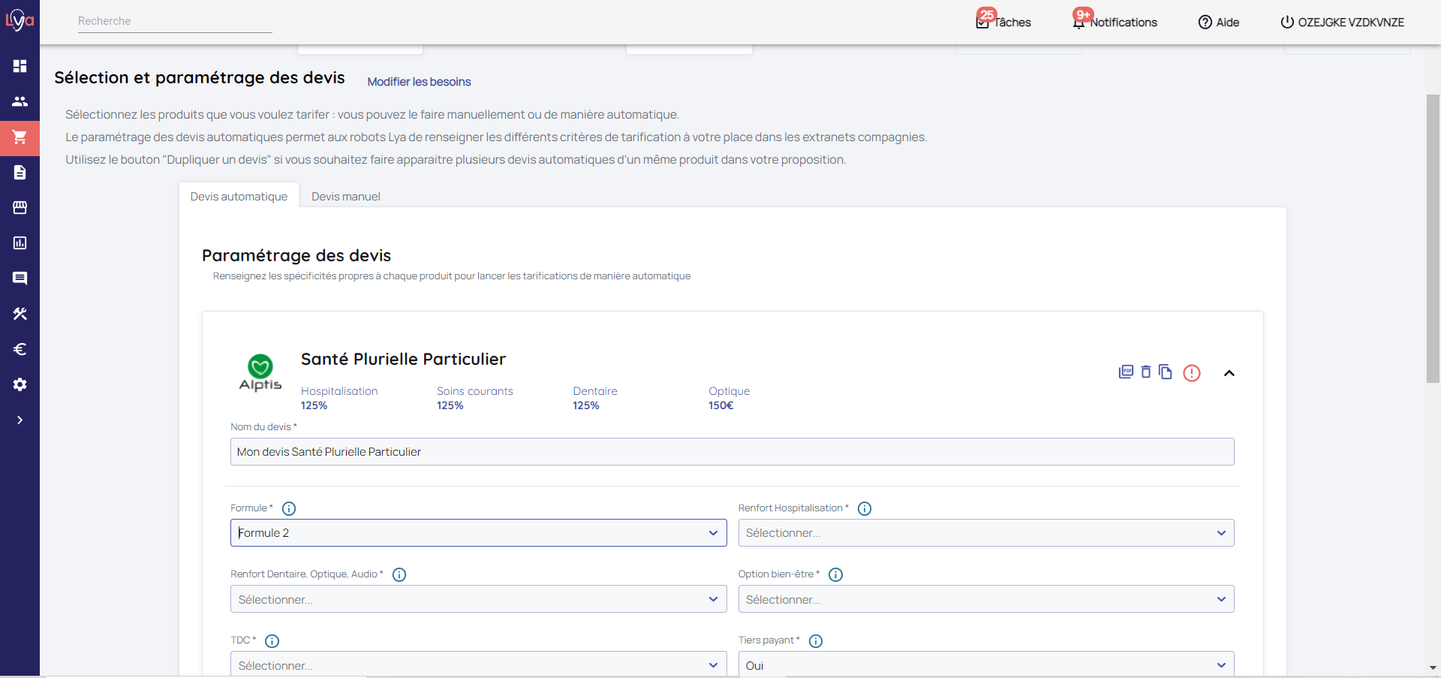Image resolution: width=1441 pixels, height=678 pixels.
Task: Switch to the Devis manuel tab
Action: 345,197
